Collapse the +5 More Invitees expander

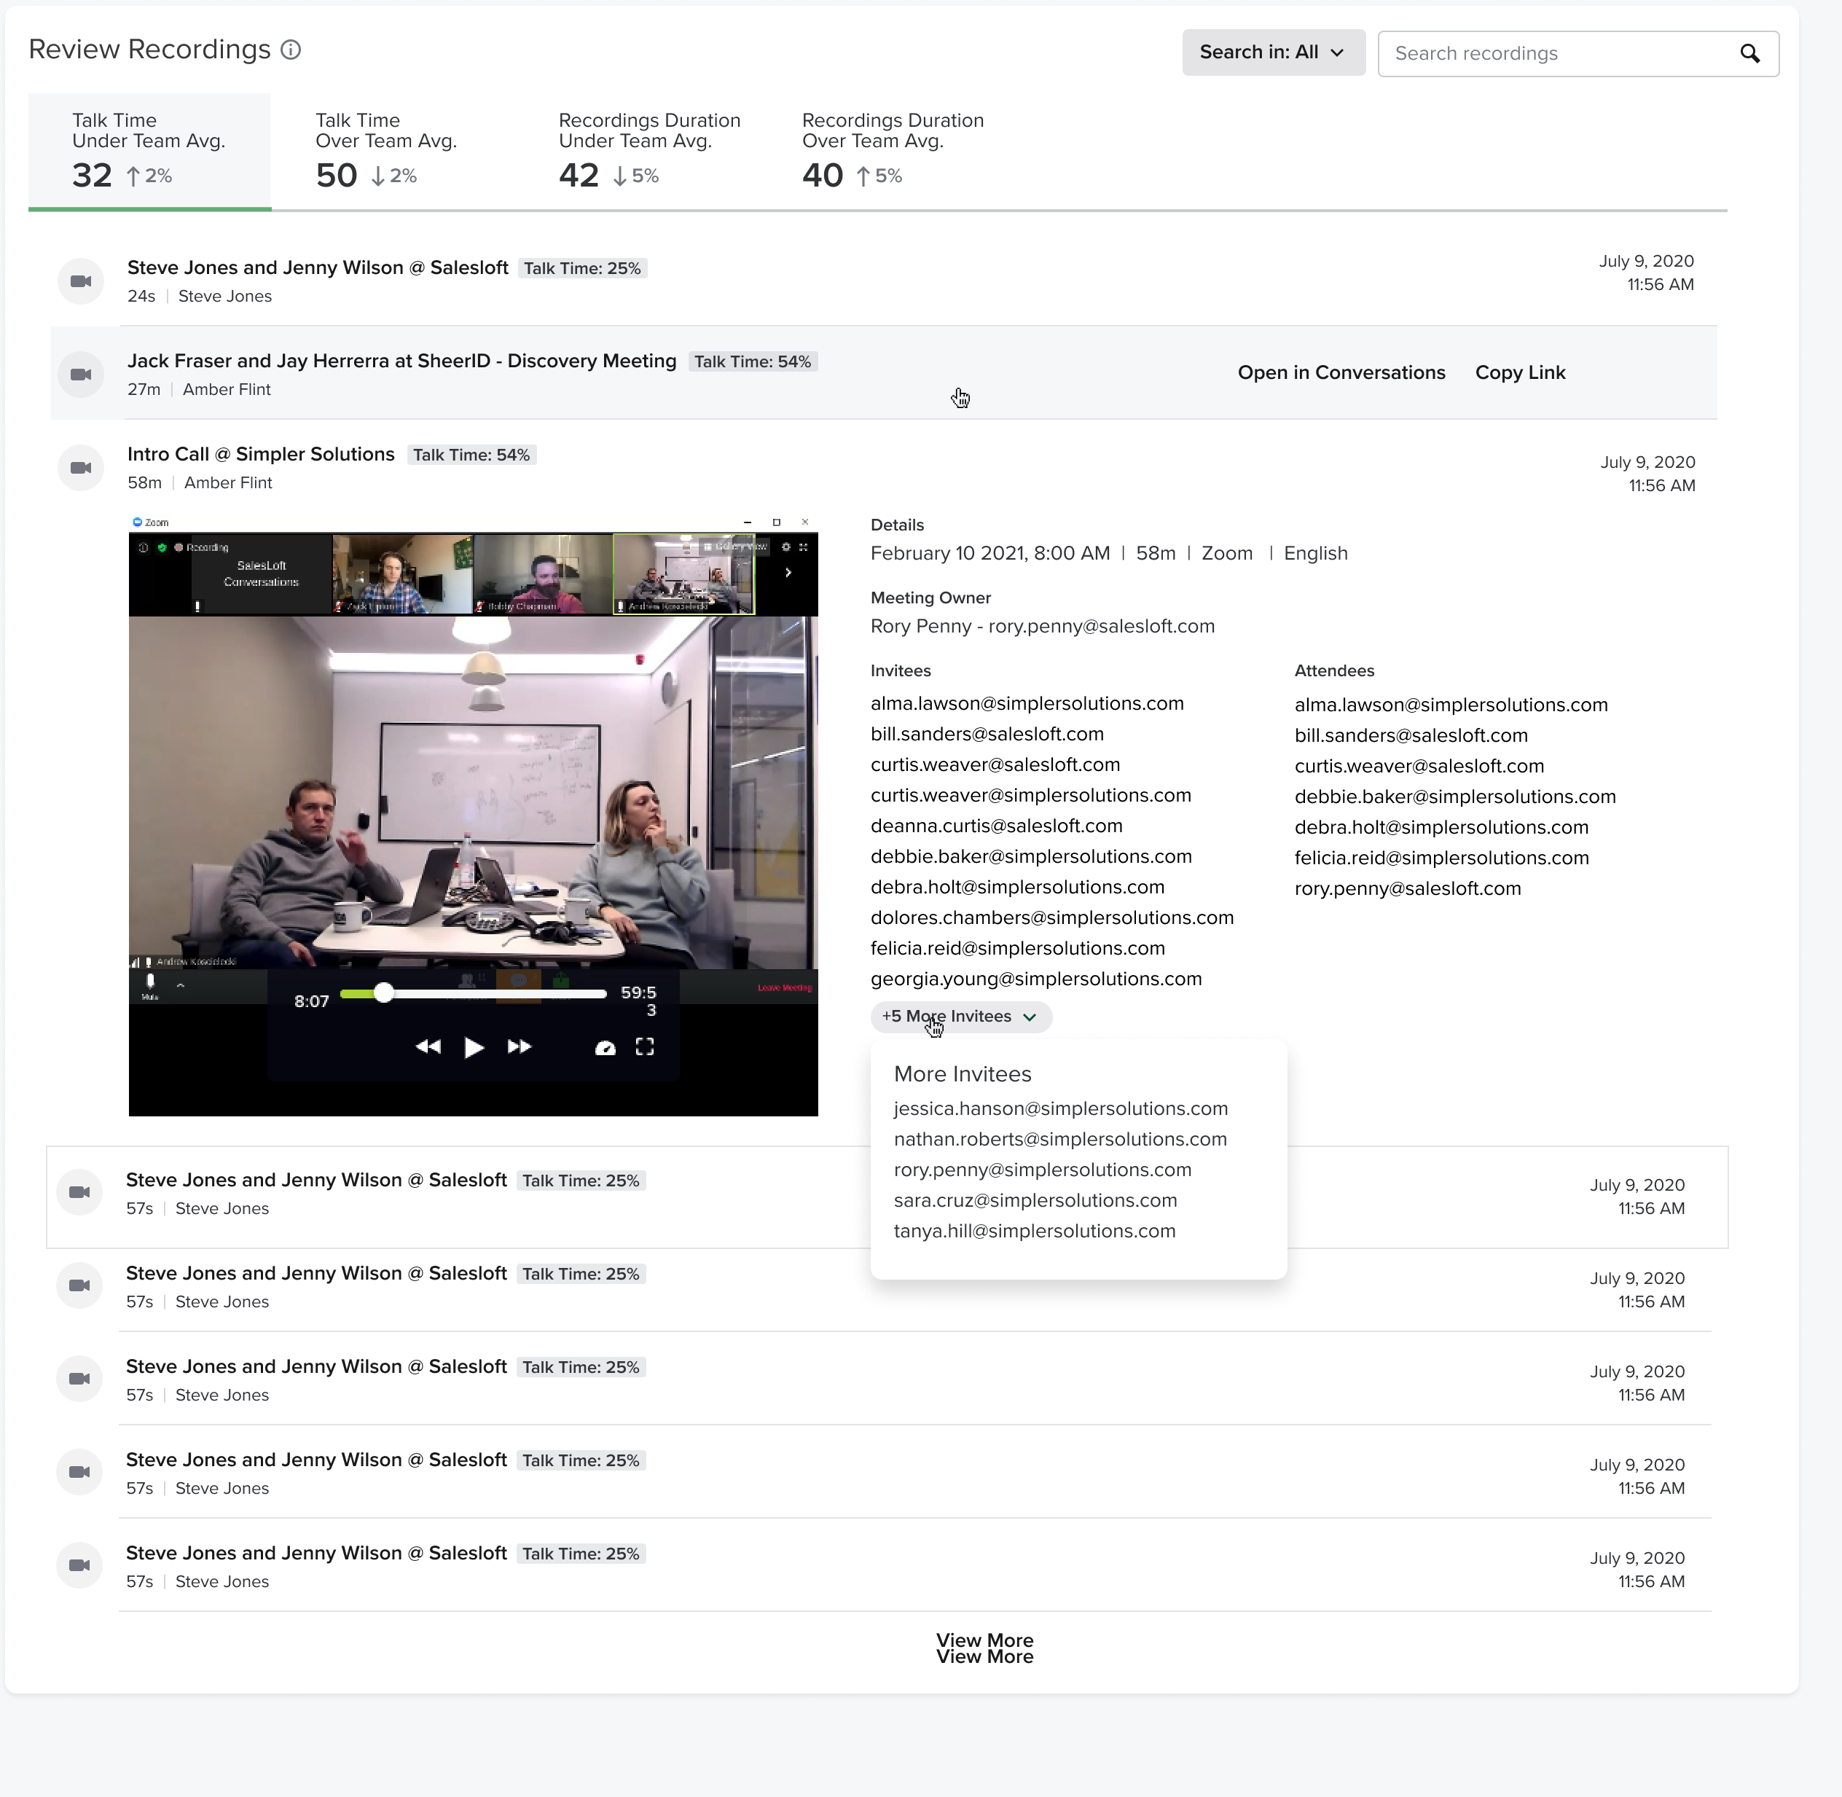(x=960, y=1017)
